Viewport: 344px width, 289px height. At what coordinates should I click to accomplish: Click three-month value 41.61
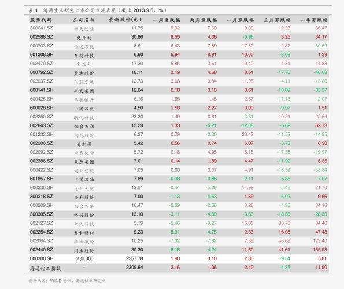(x=284, y=250)
